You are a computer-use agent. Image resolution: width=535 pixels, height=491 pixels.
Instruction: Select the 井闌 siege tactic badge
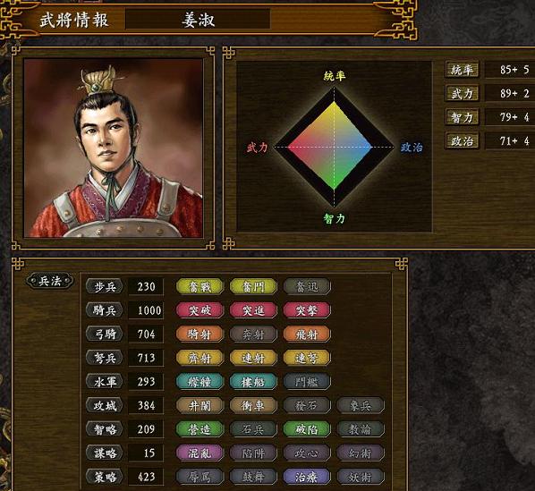200,405
